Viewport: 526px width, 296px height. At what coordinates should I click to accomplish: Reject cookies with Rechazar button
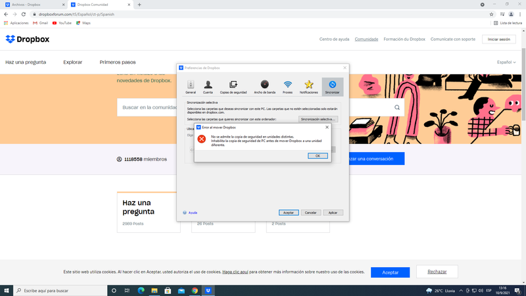437,272
